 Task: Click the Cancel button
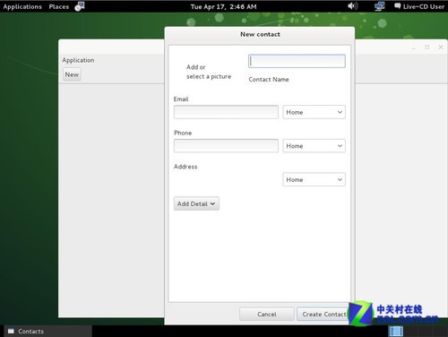267,314
